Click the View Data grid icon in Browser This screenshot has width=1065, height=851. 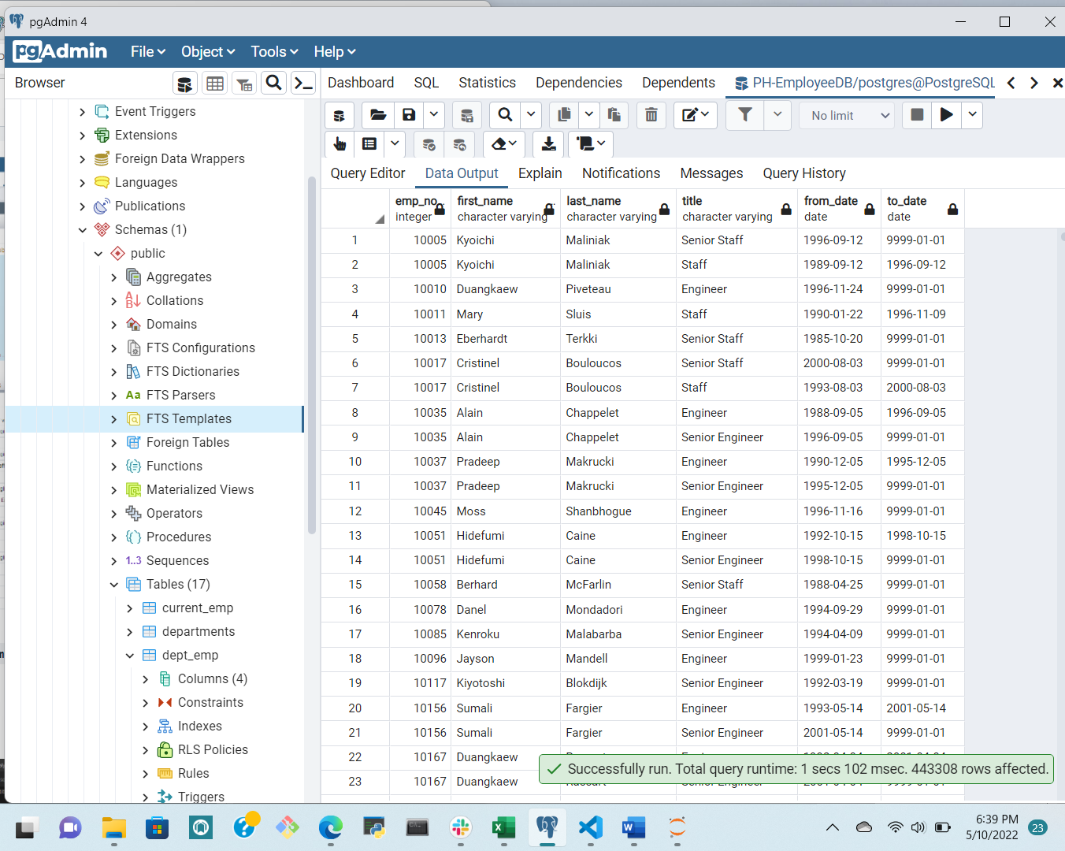click(214, 83)
